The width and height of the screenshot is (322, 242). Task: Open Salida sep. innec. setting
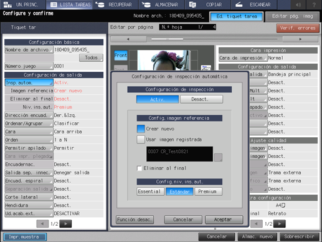[29, 173]
